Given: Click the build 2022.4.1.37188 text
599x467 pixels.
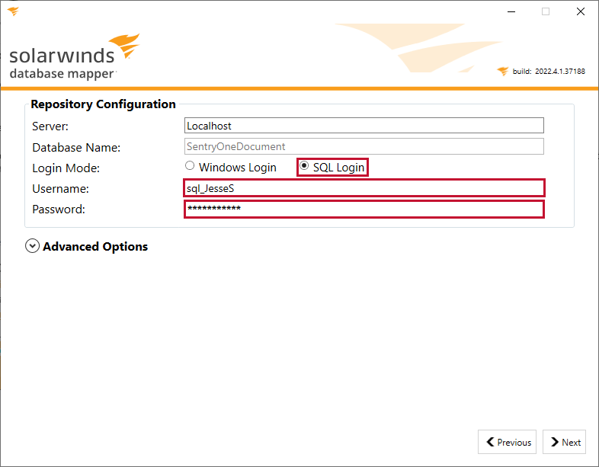Looking at the screenshot, I should 549,72.
